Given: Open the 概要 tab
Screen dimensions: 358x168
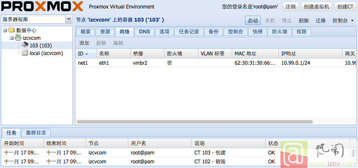Looking at the screenshot, I should (86, 32).
